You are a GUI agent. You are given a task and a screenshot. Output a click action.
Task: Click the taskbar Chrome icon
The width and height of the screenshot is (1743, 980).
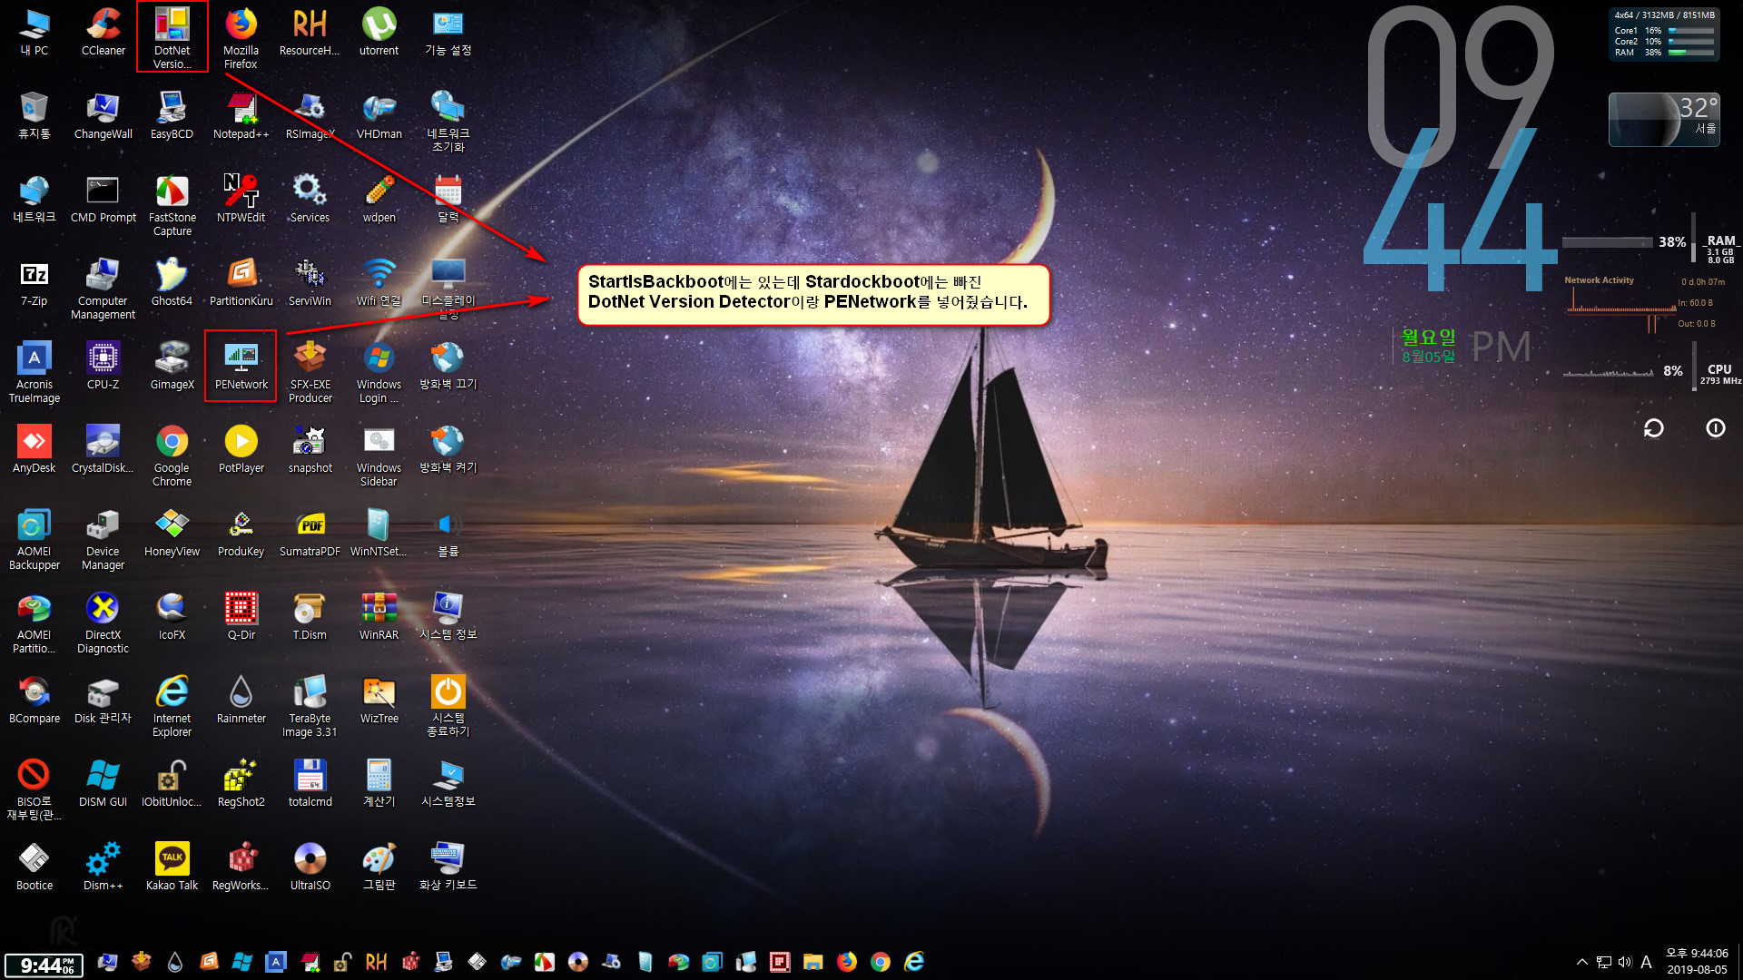tap(881, 962)
